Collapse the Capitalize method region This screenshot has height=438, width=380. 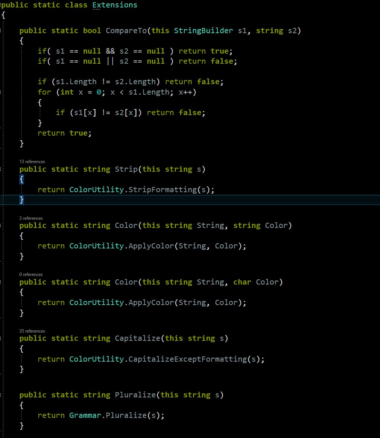pos(1,338)
